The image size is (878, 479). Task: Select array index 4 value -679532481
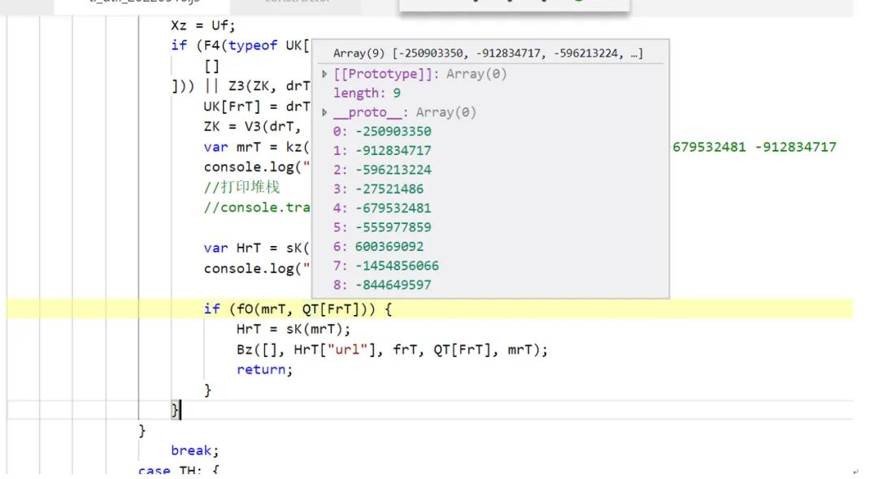click(382, 208)
